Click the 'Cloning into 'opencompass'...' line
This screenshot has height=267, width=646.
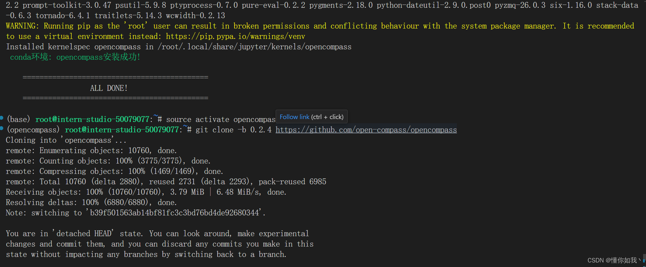pyautogui.click(x=66, y=140)
